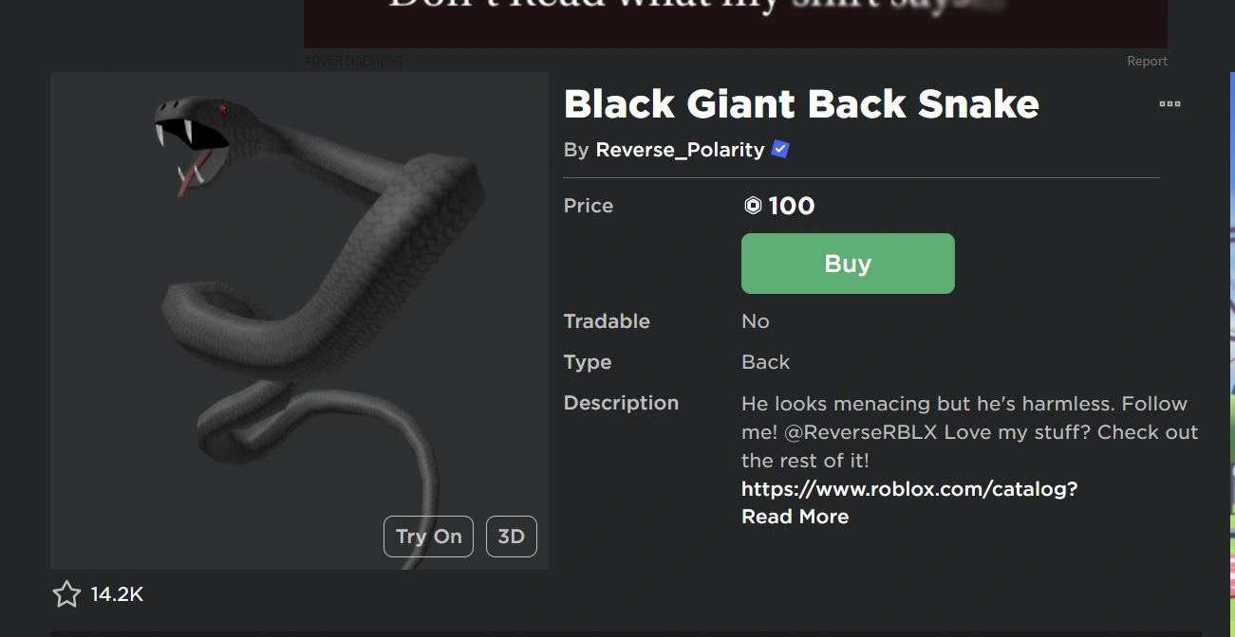Expand the description with Read More
The image size is (1235, 637).
(795, 517)
